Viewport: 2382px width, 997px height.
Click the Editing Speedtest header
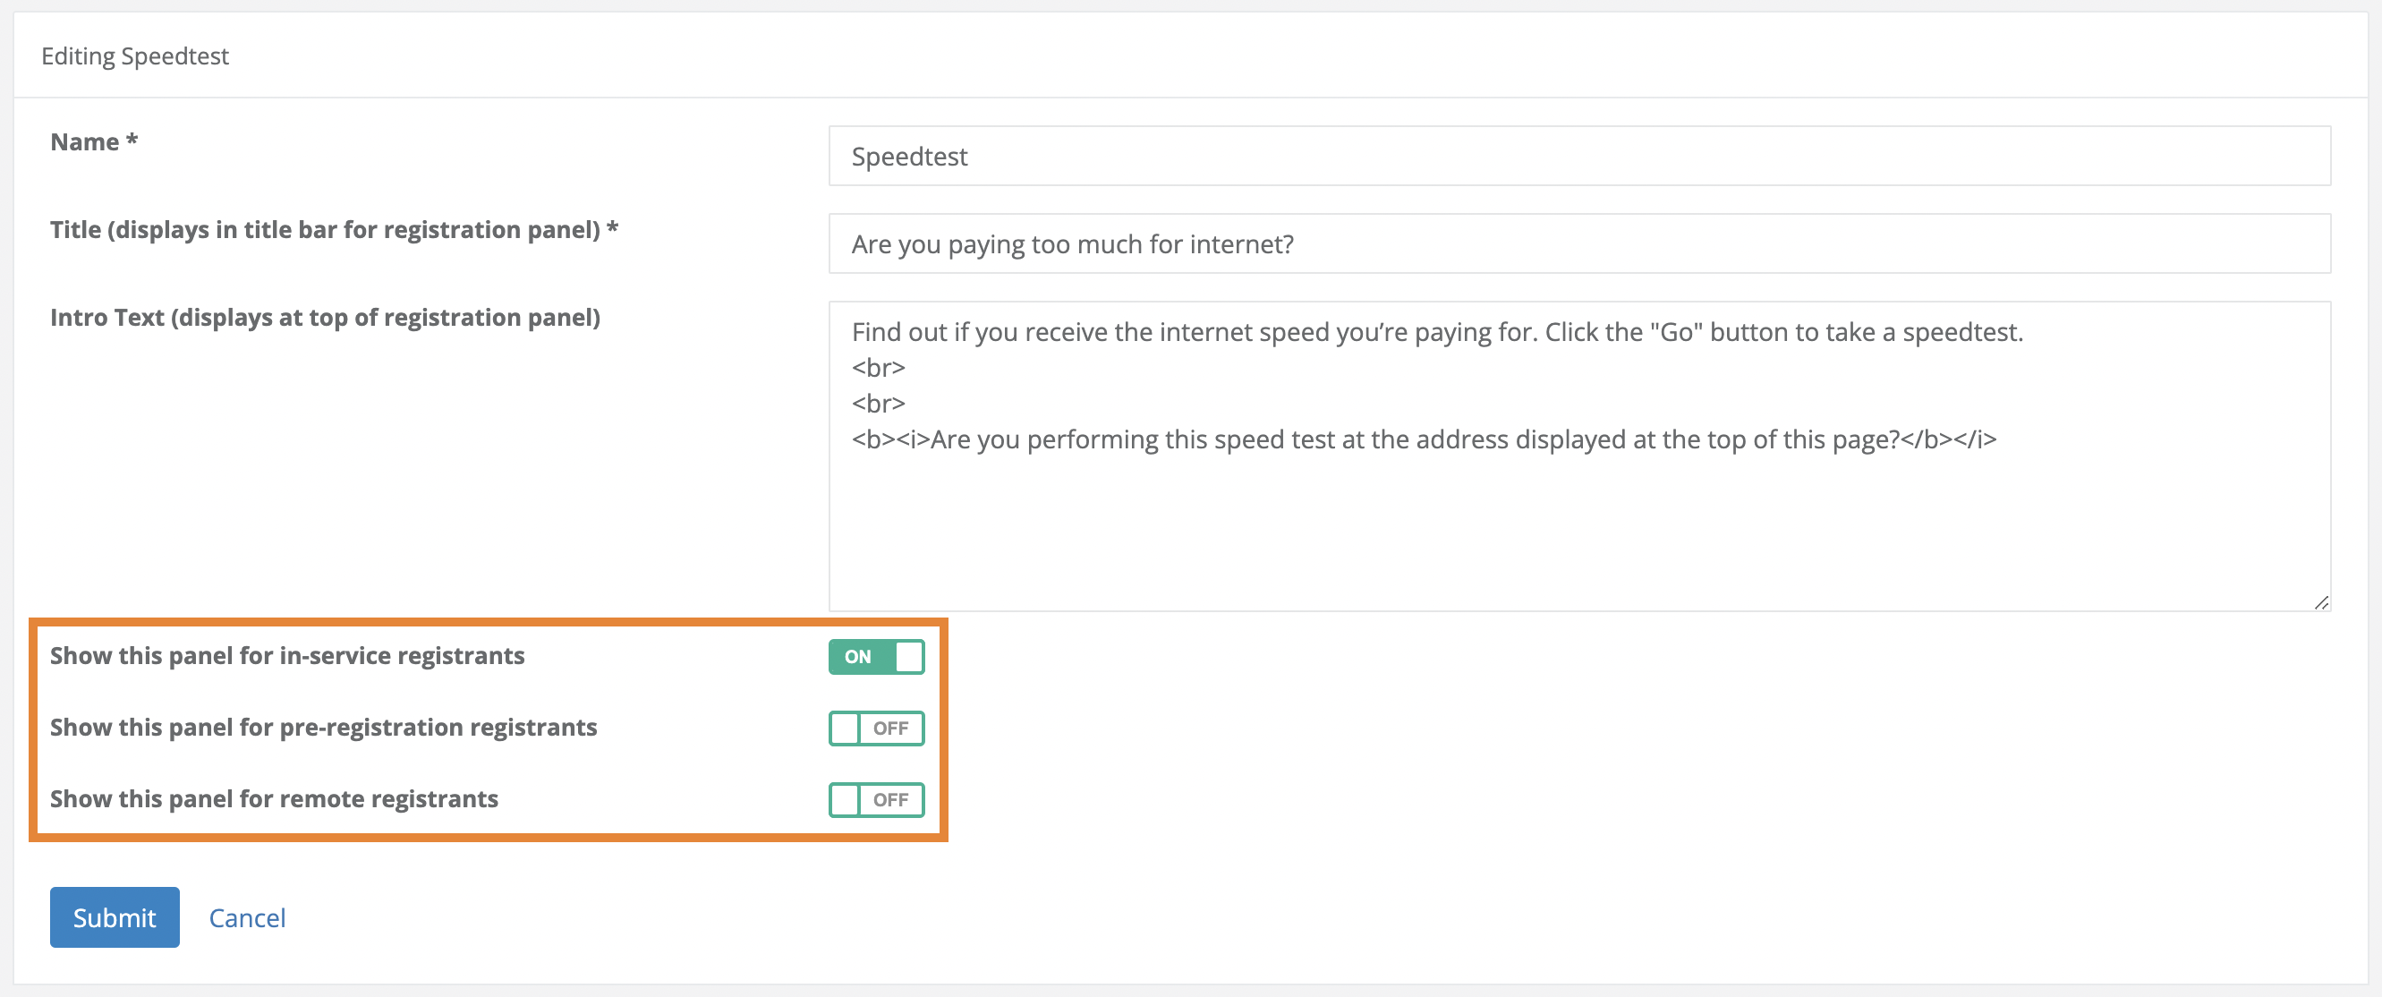pyautogui.click(x=135, y=55)
